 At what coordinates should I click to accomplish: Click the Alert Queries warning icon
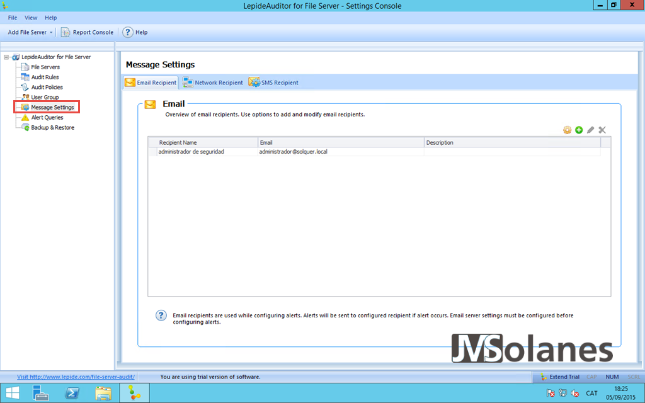point(25,118)
